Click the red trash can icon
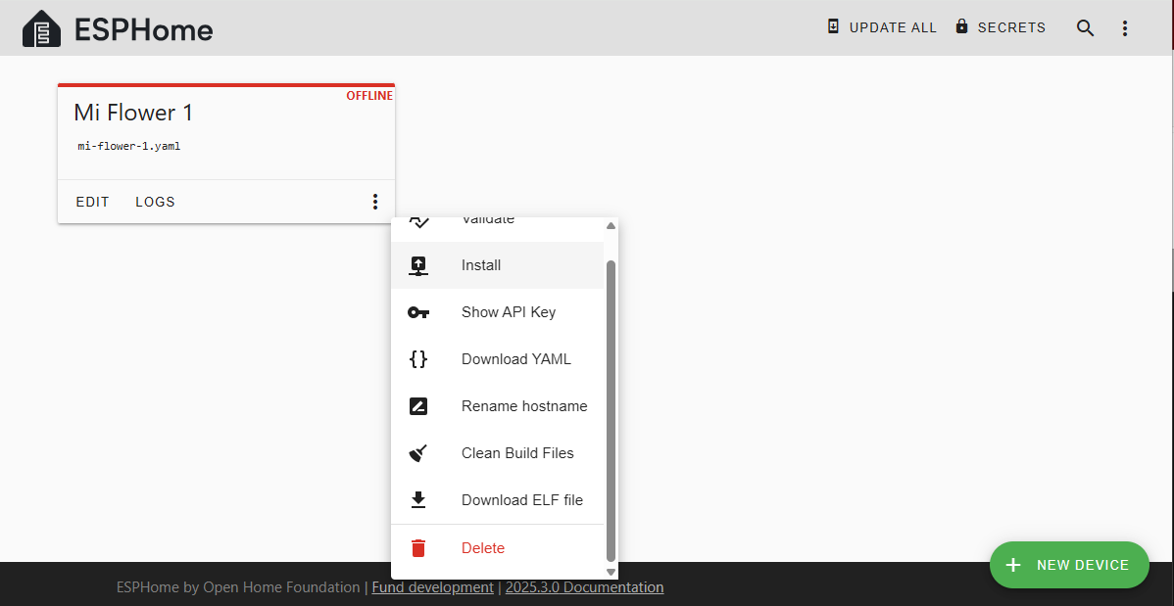The height and width of the screenshot is (606, 1174). point(418,548)
